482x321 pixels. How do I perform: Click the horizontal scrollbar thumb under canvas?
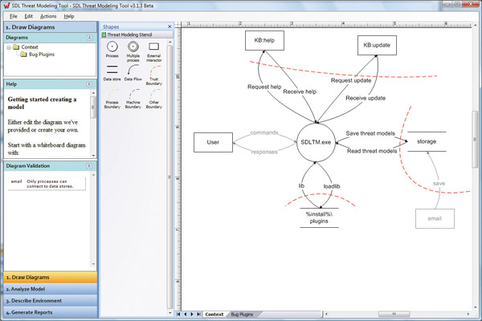[x=394, y=314]
